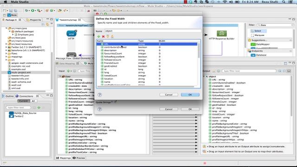297x167 pixels.
Task: Click the help icon in the rear dialog bottom
Action: (x=100, y=109)
